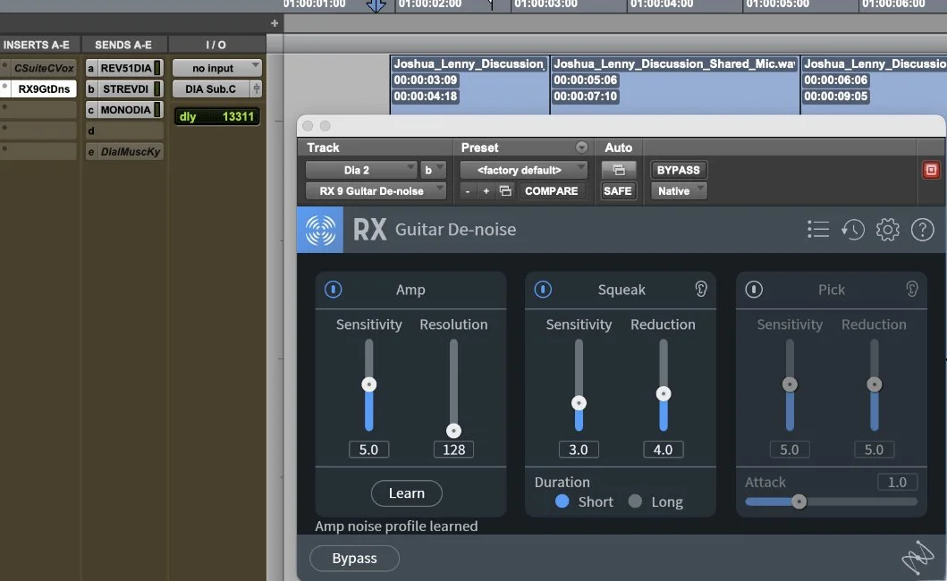Toggle Pick output-only ear icon
This screenshot has width=947, height=581.
click(x=911, y=290)
